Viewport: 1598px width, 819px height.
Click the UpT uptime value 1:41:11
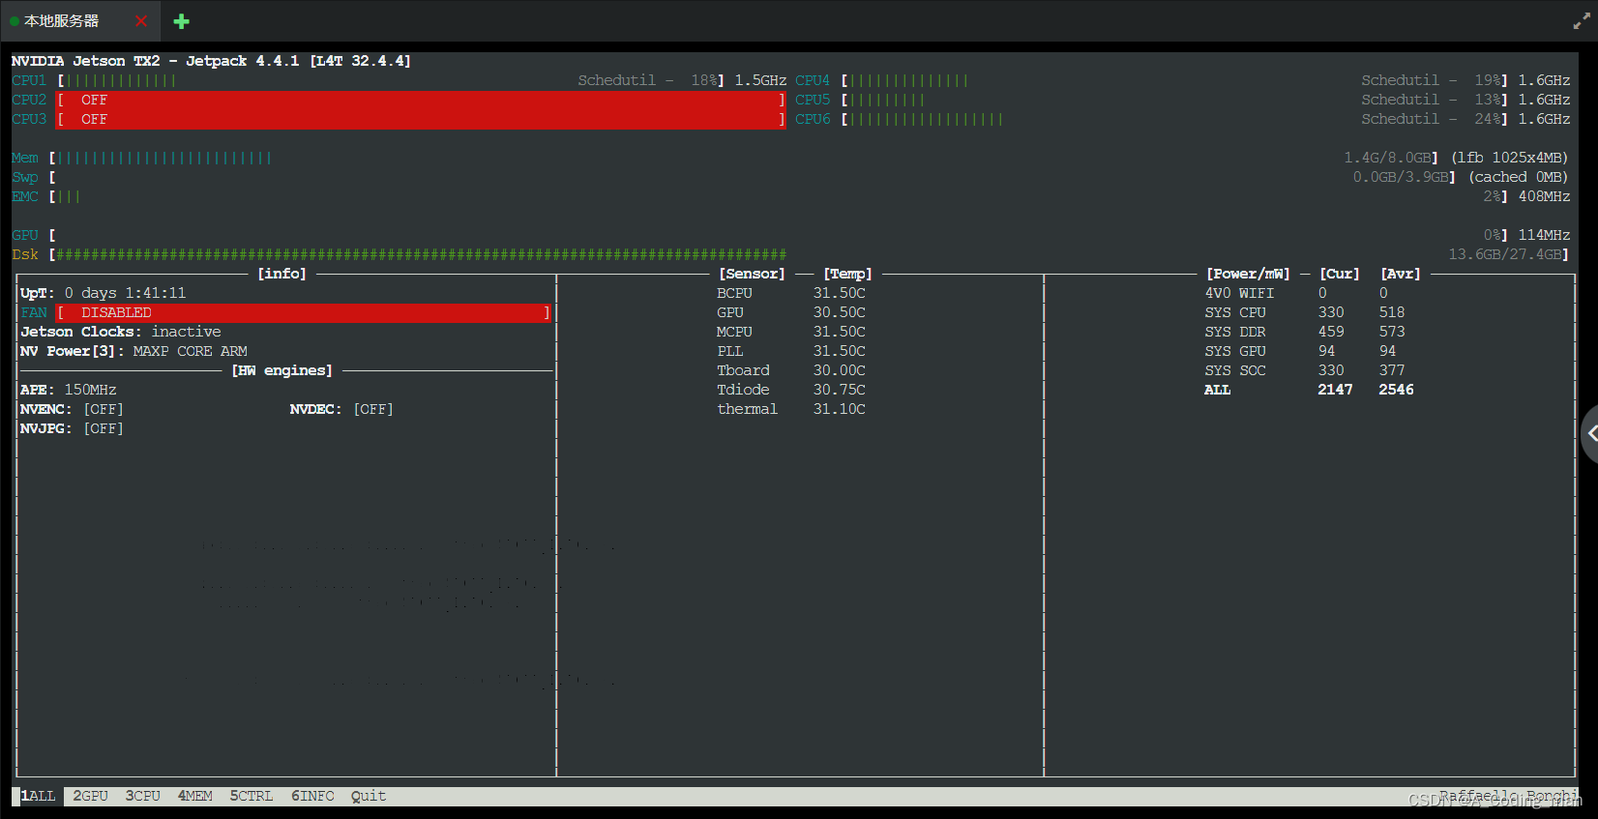pos(156,293)
